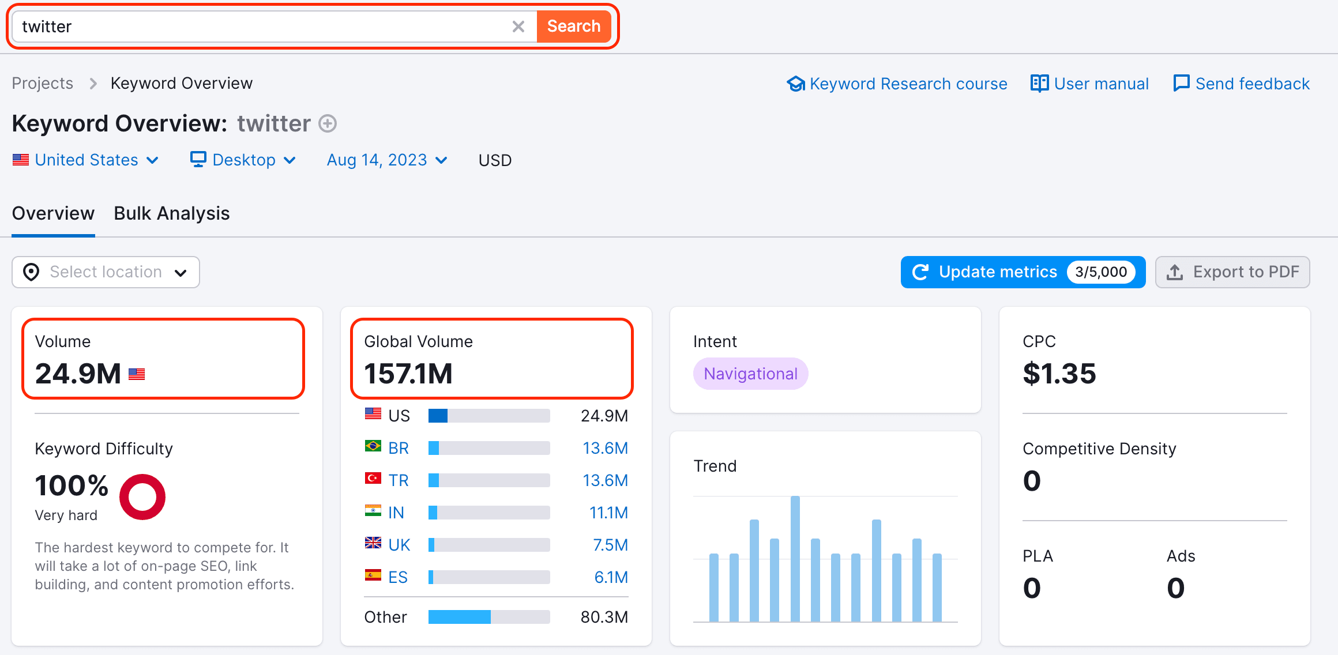This screenshot has width=1338, height=655.
Task: Click the graduation cap course icon
Action: (x=796, y=84)
